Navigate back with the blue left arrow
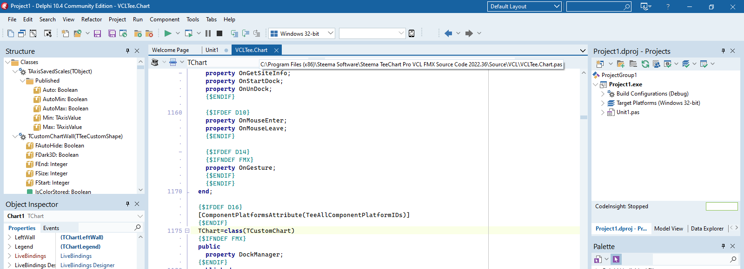744x269 pixels. (448, 33)
